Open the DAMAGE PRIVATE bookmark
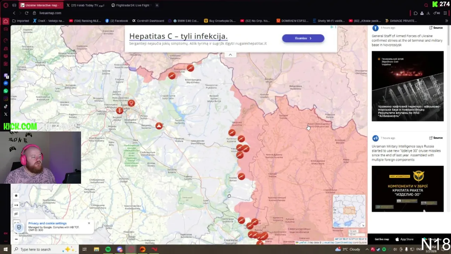451x254 pixels. [401, 21]
